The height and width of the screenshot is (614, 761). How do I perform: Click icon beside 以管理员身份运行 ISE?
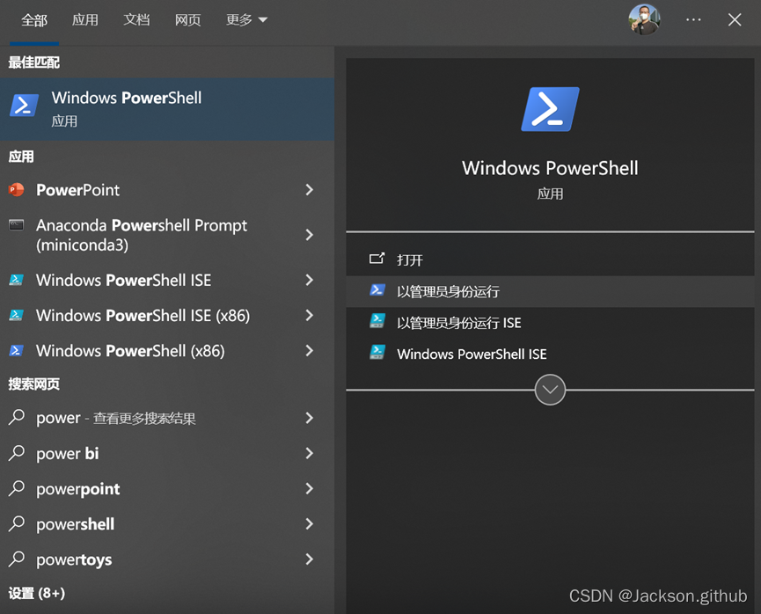377,321
